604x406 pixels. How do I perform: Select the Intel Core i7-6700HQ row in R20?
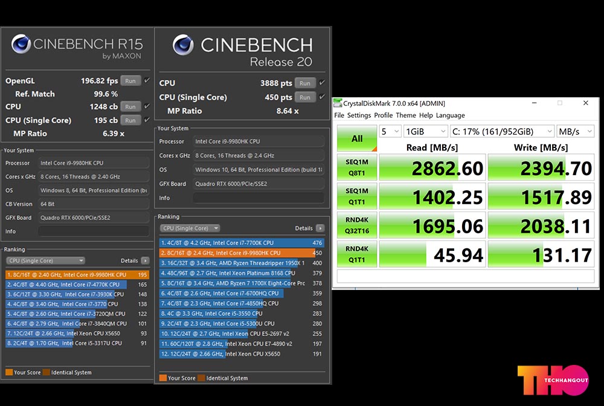242,293
